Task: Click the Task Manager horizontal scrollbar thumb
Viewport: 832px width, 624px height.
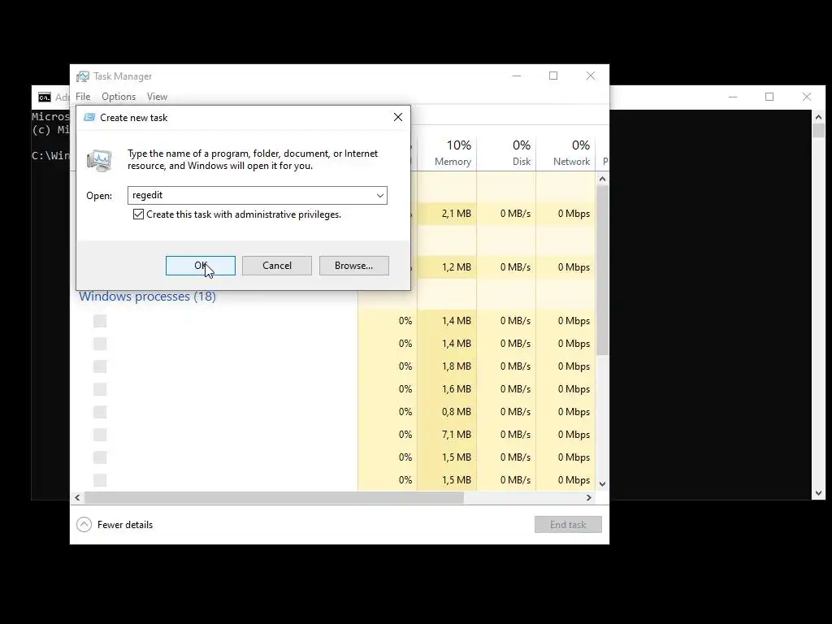Action: (274, 498)
